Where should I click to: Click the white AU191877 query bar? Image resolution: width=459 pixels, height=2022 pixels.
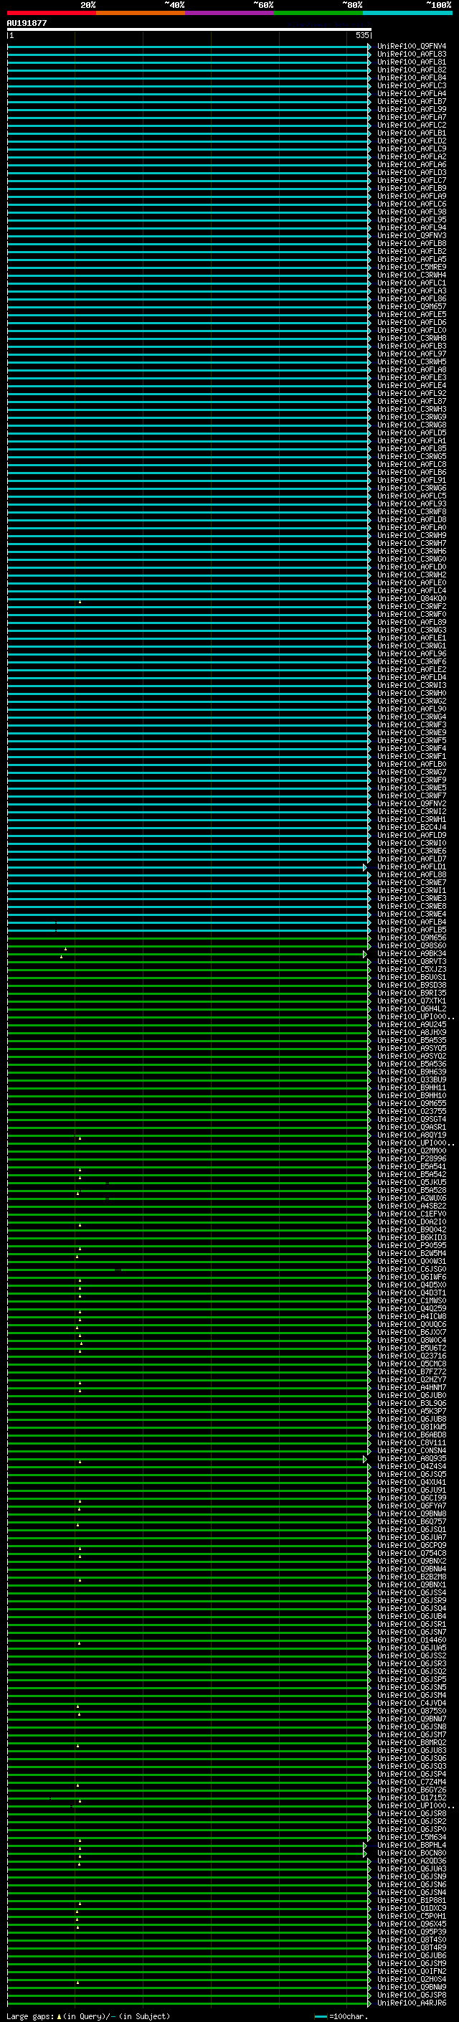point(189,29)
